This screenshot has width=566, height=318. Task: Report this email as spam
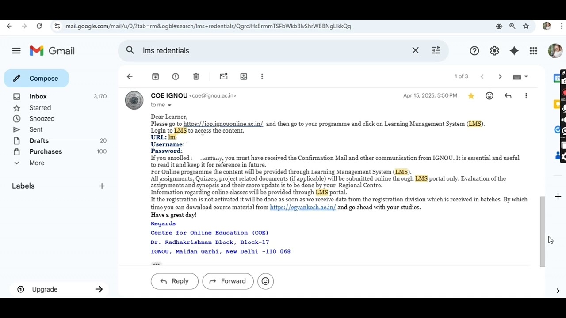click(176, 76)
